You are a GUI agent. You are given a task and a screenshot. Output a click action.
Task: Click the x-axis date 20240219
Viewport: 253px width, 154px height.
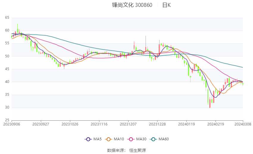[x=215, y=124]
